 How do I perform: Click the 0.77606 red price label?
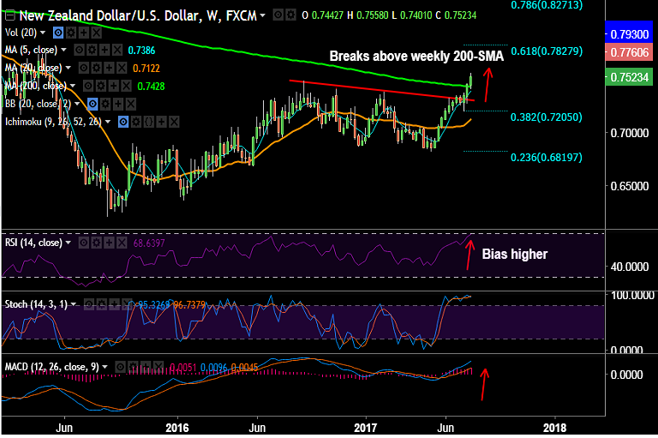click(x=629, y=52)
